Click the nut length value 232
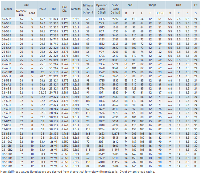Image resolution: width=201 pixels, height=174 pixels. click(x=134, y=162)
